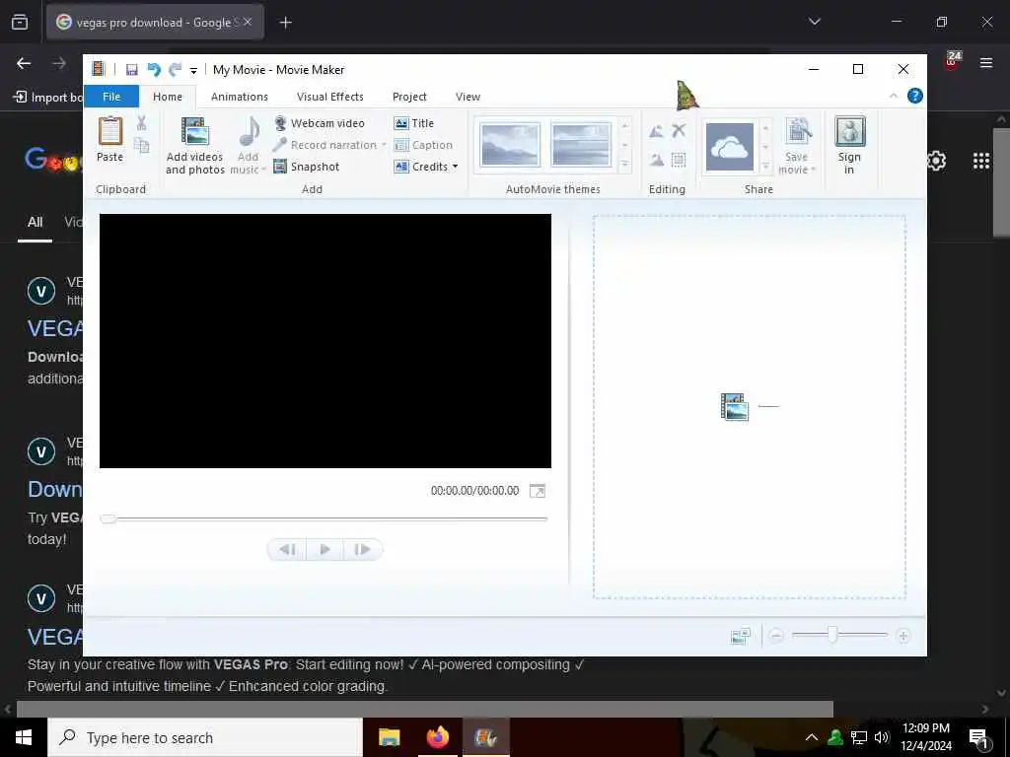Screen dimensions: 1010x757
Task: Click the Rotate right icon
Action: click(656, 160)
